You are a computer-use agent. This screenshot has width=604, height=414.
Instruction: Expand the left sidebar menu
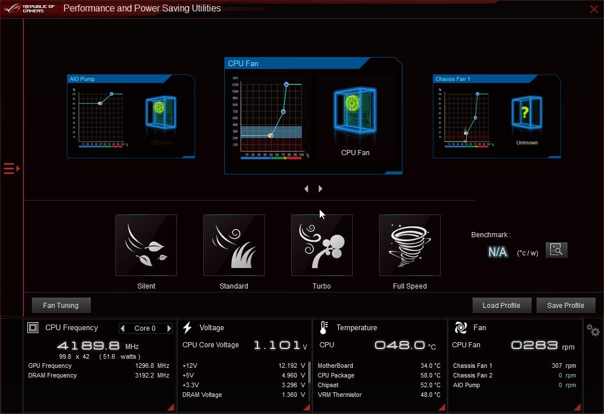[11, 168]
